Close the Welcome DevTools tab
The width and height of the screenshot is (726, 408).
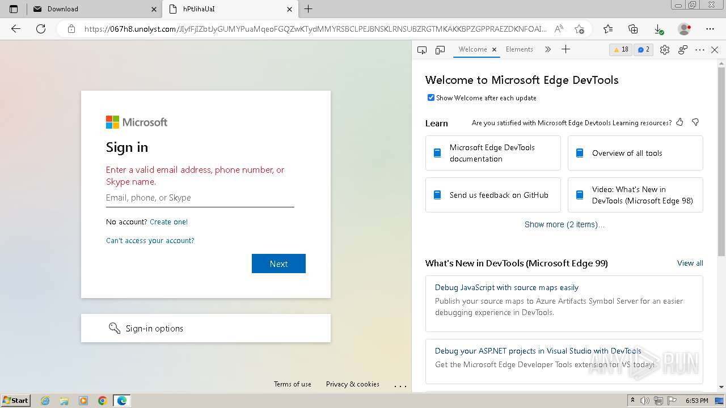tap(494, 50)
